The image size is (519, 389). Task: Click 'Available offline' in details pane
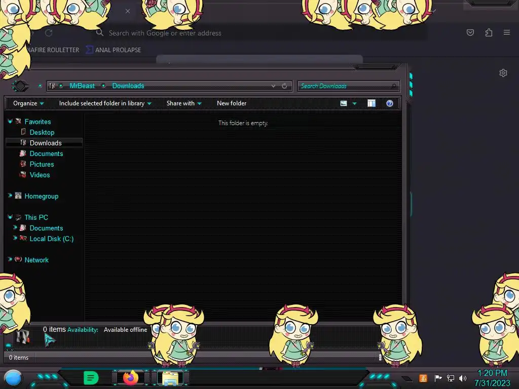coord(126,330)
